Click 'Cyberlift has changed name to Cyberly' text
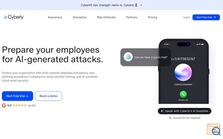Screen dimensions: 223x139 [x=107, y=5]
